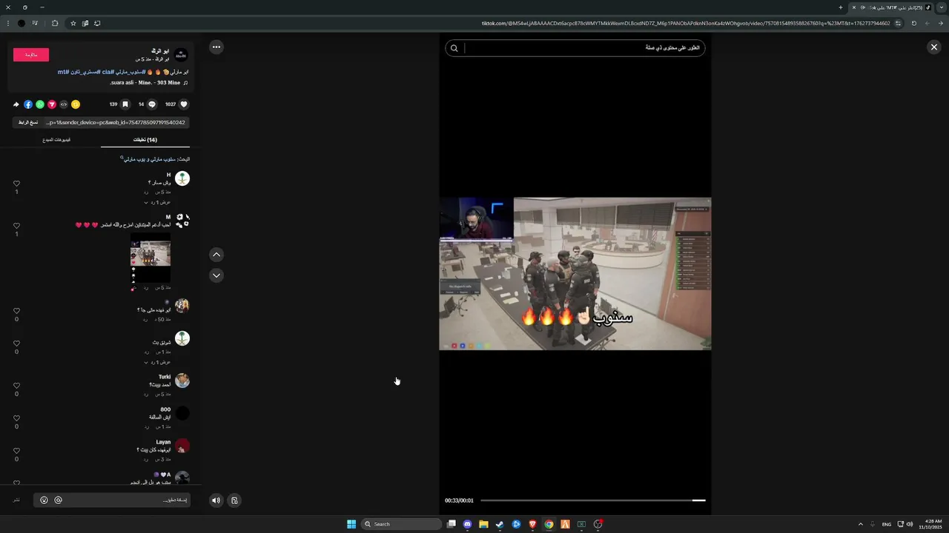Click the search magnifier icon above video
The width and height of the screenshot is (949, 533).
(x=454, y=48)
